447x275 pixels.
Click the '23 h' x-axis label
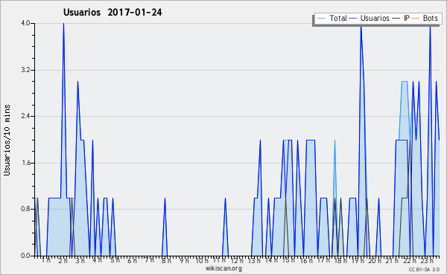click(427, 260)
